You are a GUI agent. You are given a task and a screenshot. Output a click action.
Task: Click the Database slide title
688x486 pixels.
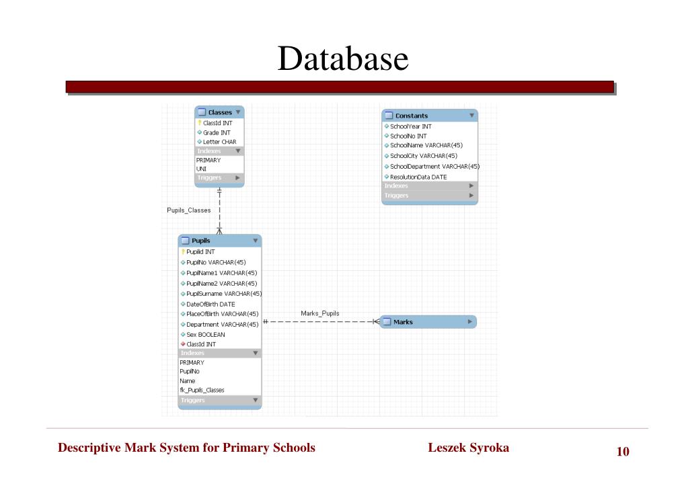343,58
